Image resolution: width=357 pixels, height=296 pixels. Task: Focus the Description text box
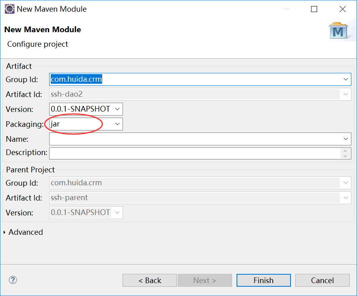[193, 153]
